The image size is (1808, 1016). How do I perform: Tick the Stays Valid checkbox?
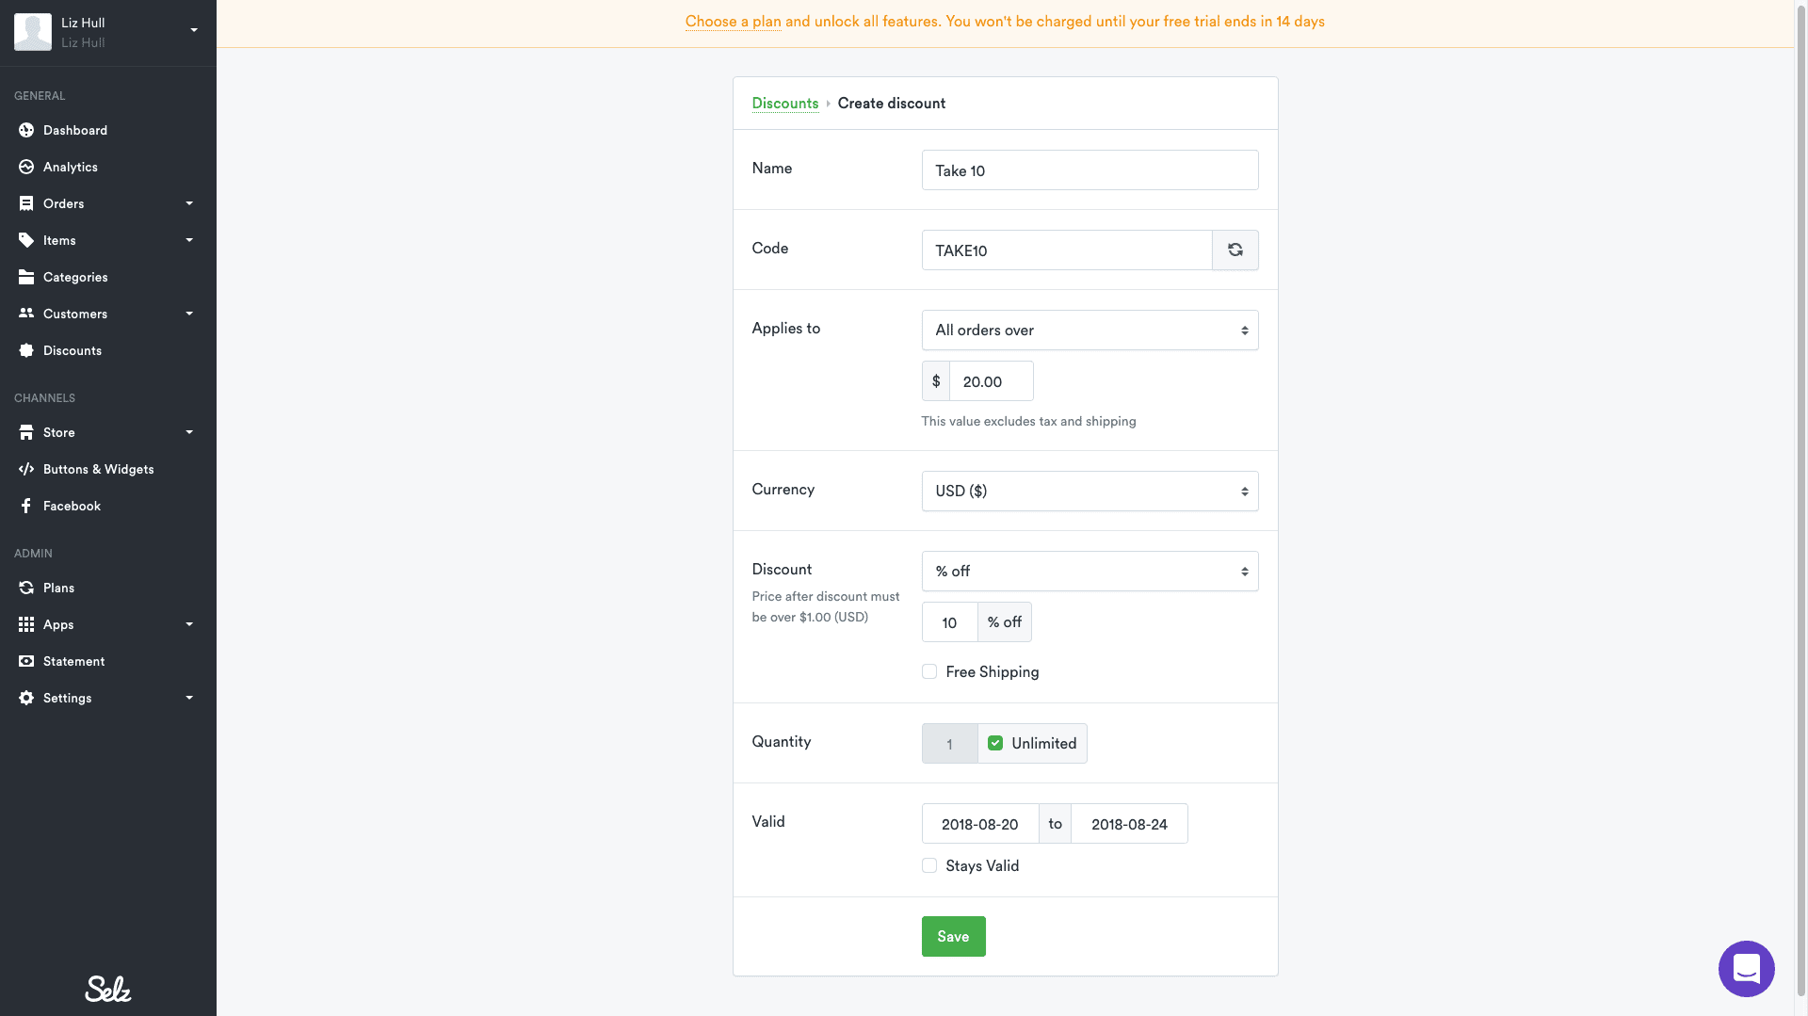click(929, 866)
